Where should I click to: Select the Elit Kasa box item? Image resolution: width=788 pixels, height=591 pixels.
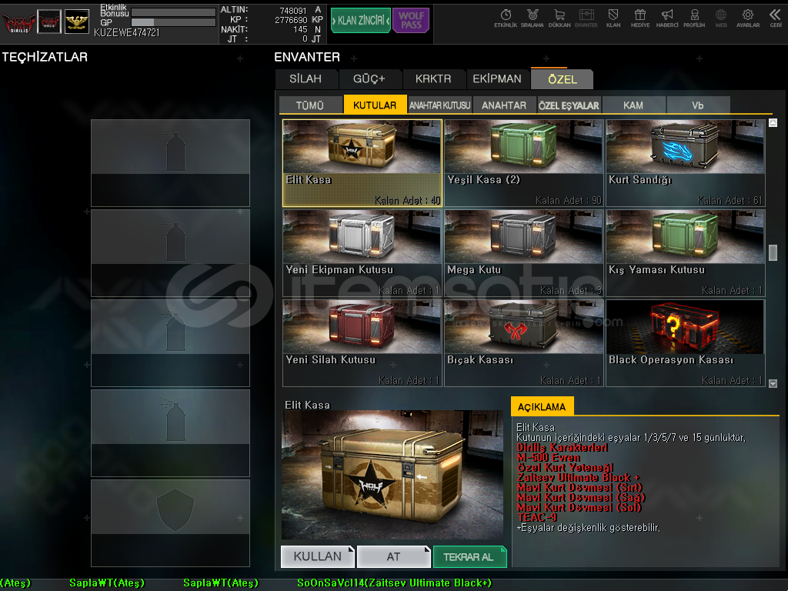click(362, 163)
